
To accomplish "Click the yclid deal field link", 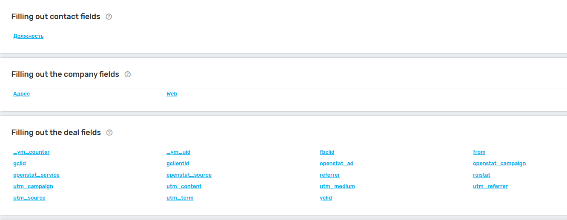I will pos(326,198).
